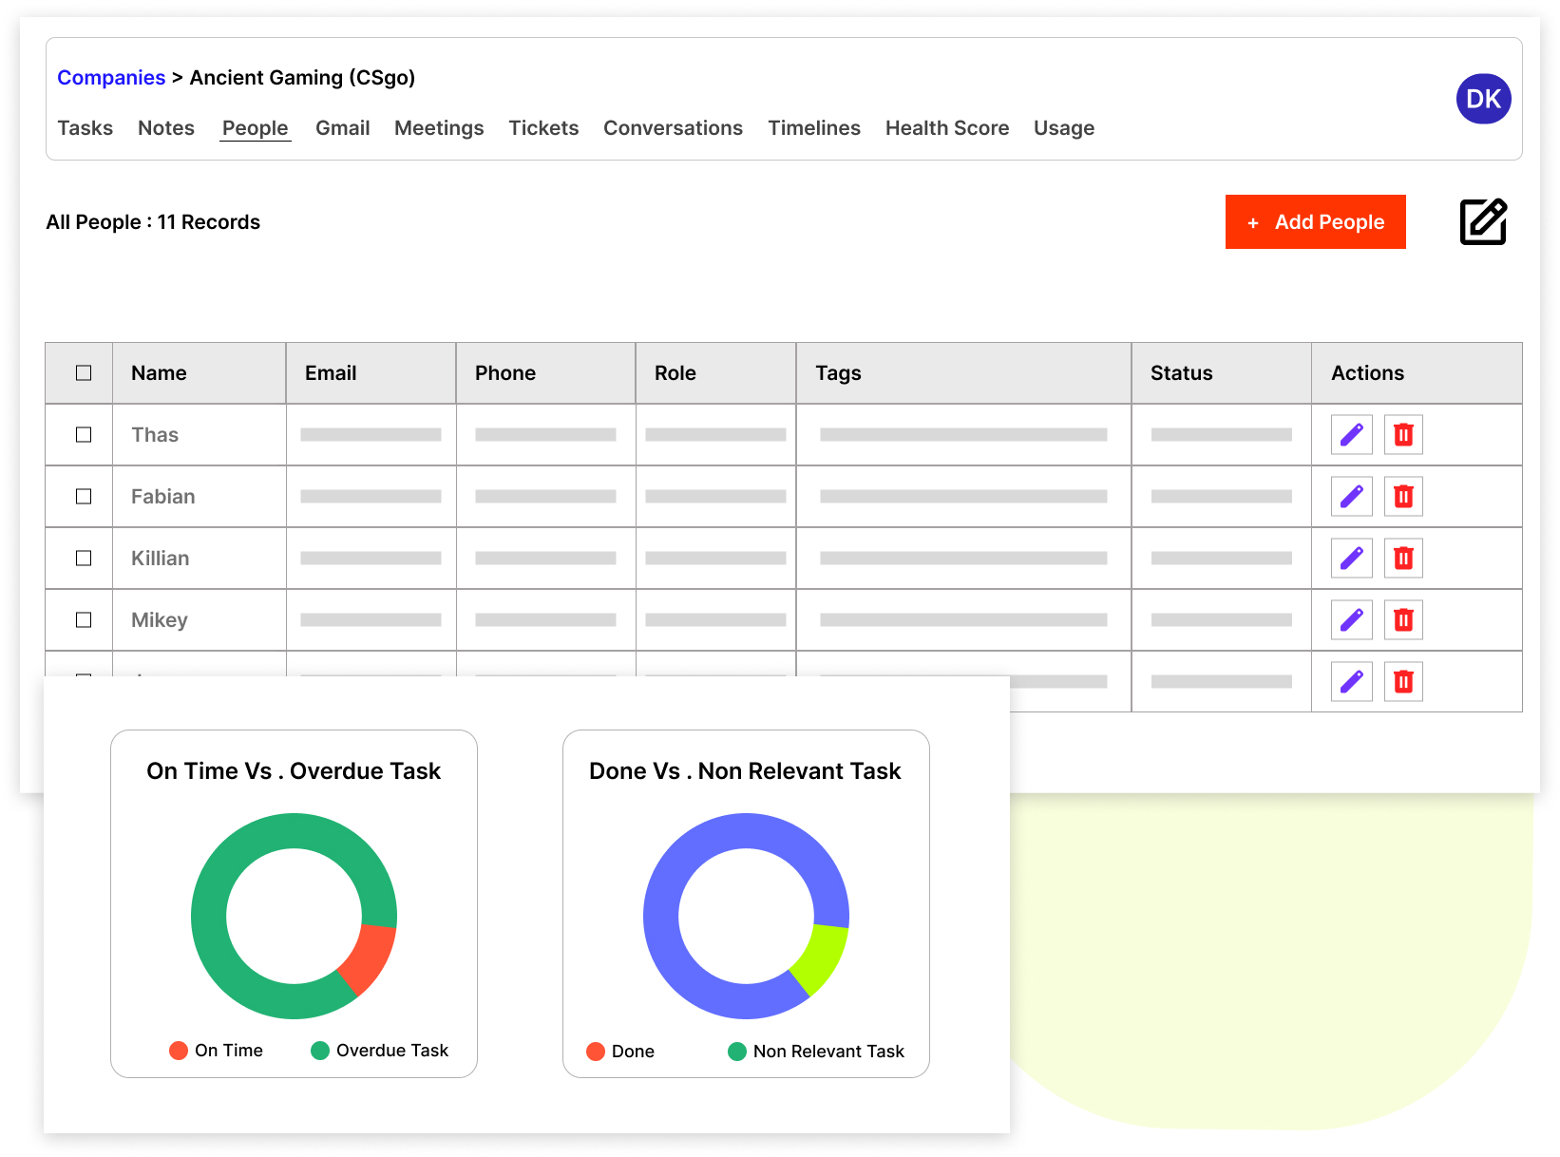
Task: Click the trash icon in Mikey's row
Action: point(1403,620)
